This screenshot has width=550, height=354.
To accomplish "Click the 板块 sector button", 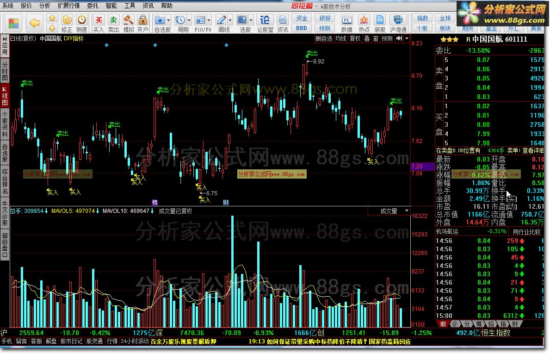I will tap(445, 28).
